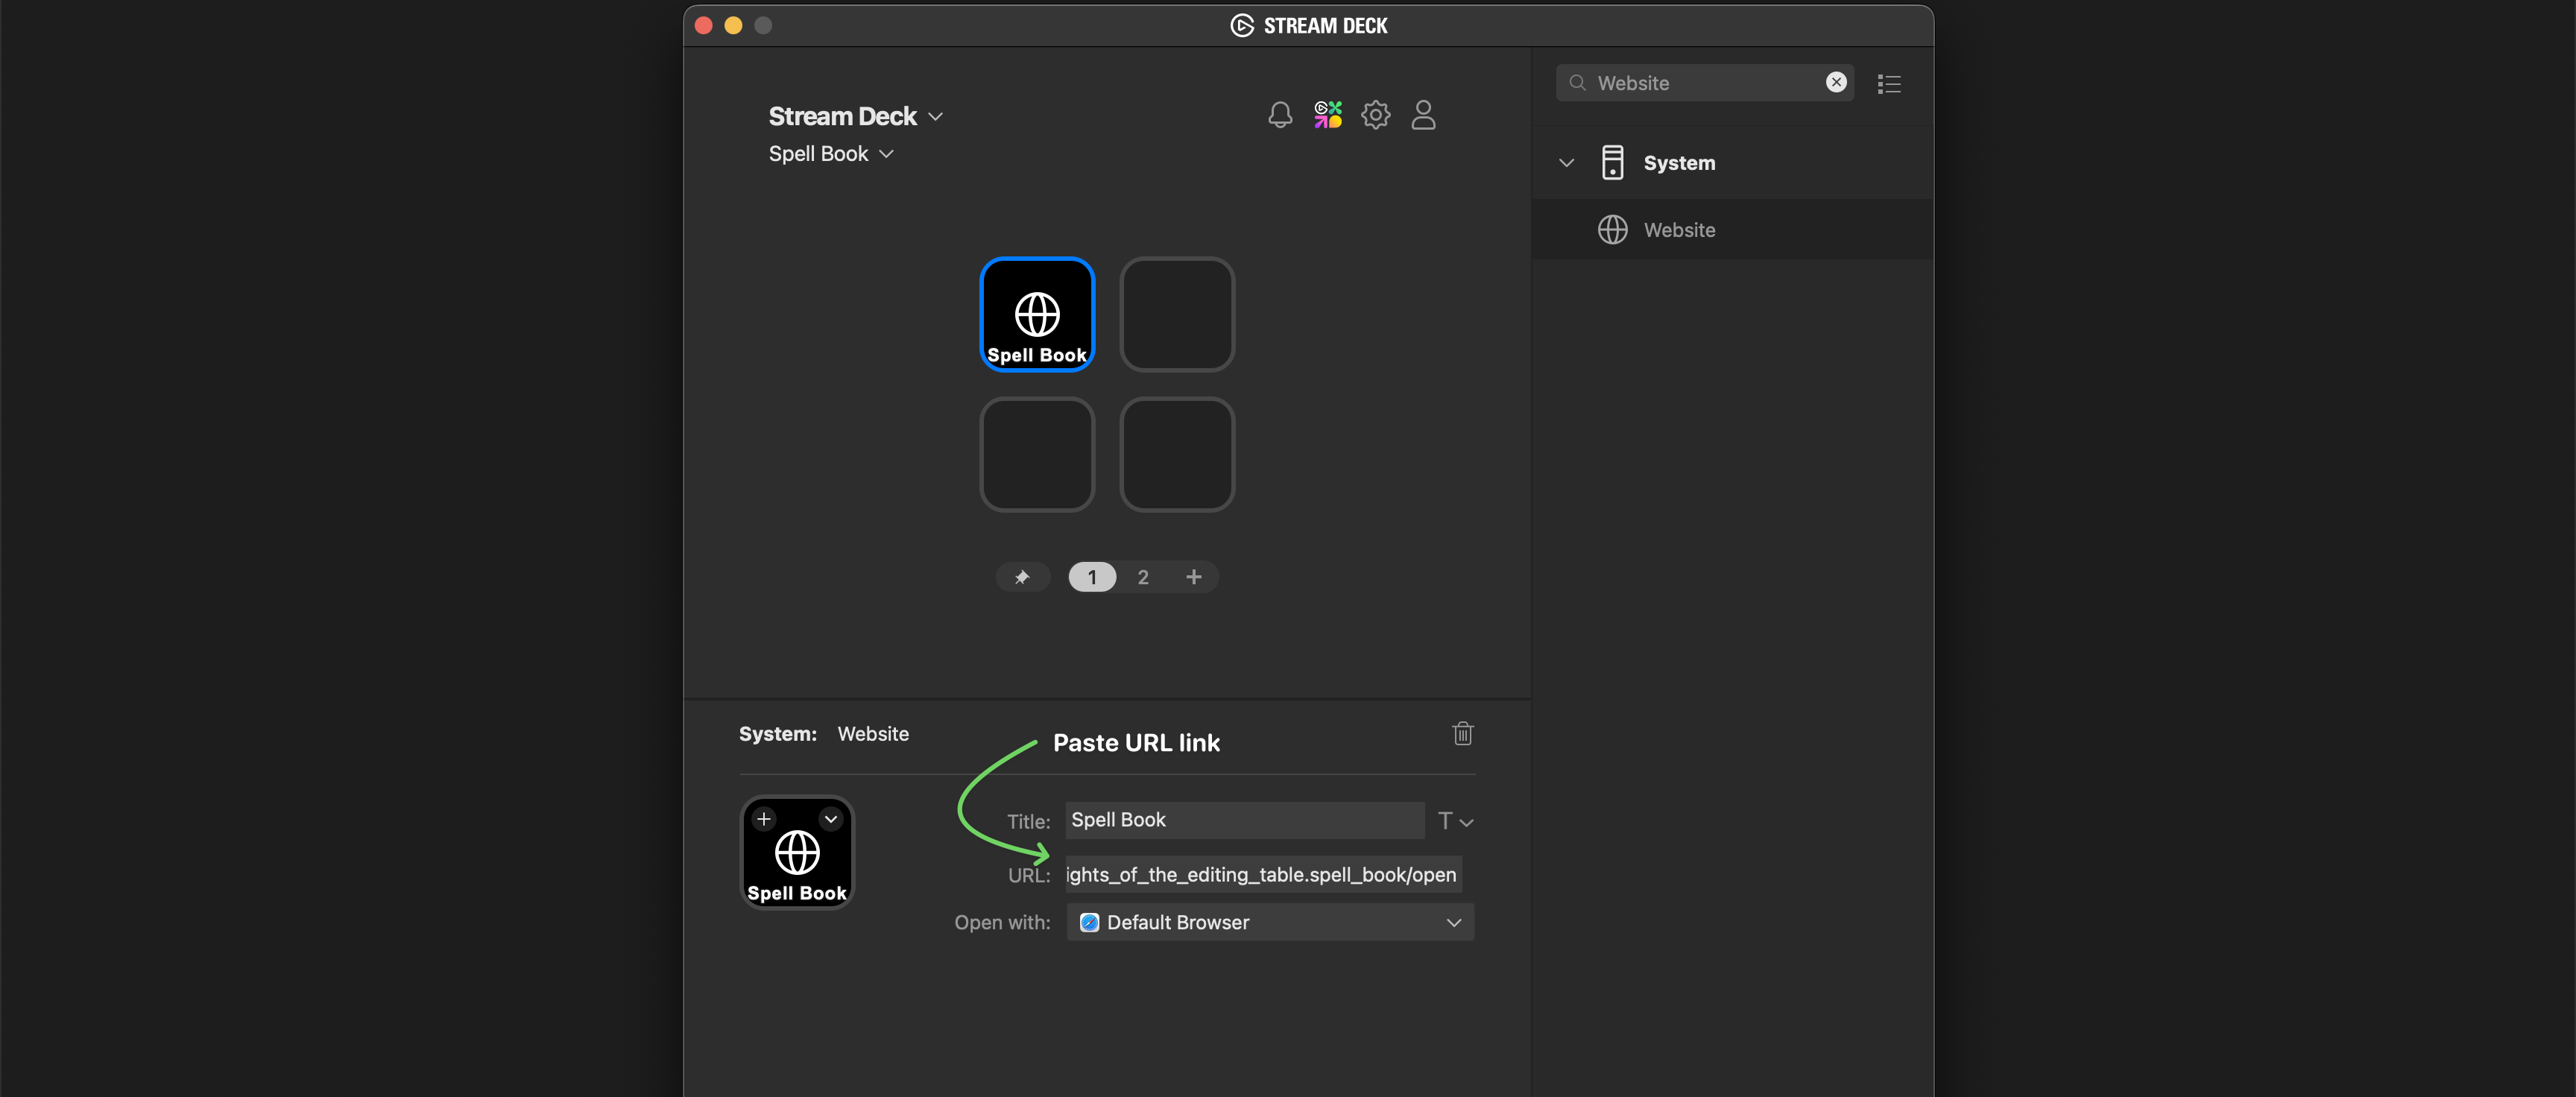This screenshot has height=1097, width=2576.
Task: Open the key icon preview dropdown arrow
Action: click(x=830, y=819)
